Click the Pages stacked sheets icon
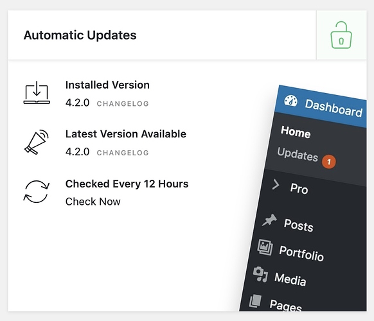This screenshot has height=321, width=374. tap(255, 301)
